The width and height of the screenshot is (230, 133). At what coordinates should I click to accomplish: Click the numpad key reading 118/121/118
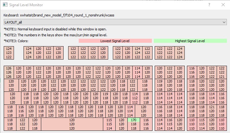212,111
